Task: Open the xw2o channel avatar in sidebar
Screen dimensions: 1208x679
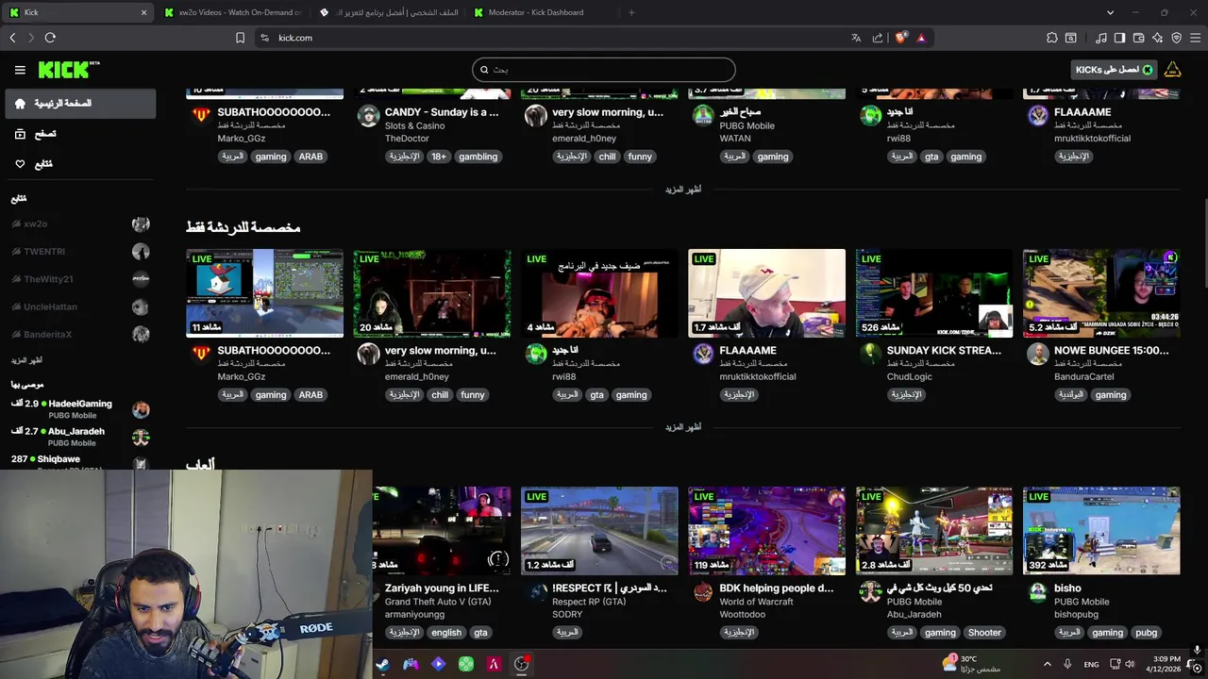Action: click(141, 224)
